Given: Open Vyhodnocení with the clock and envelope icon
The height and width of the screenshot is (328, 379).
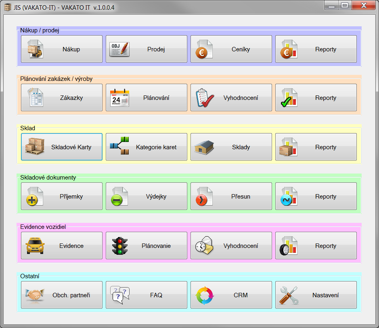Looking at the screenshot, I should (x=231, y=245).
